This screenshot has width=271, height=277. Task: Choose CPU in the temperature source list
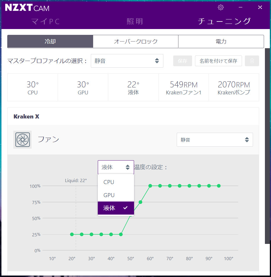point(116,182)
